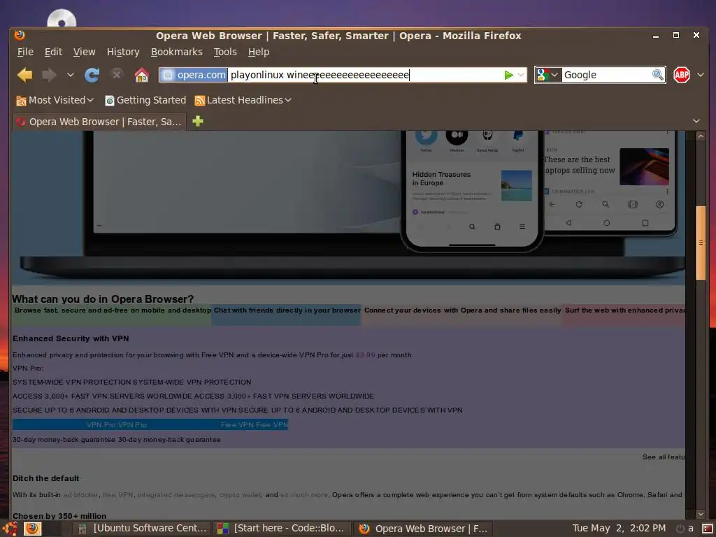Click the $3.99 price link
716x537 pixels.
(x=365, y=355)
